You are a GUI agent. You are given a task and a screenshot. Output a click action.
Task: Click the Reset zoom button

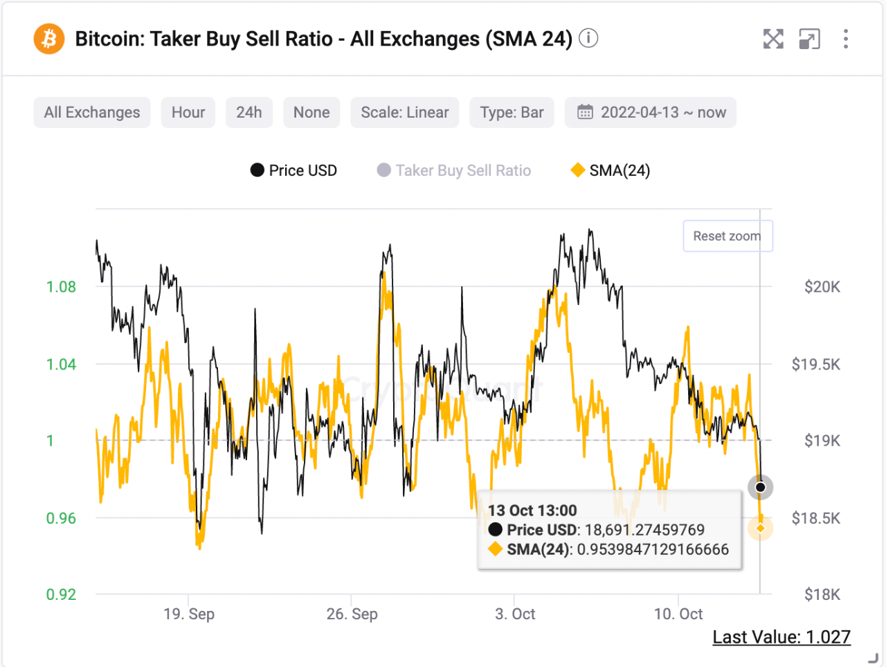tap(727, 236)
